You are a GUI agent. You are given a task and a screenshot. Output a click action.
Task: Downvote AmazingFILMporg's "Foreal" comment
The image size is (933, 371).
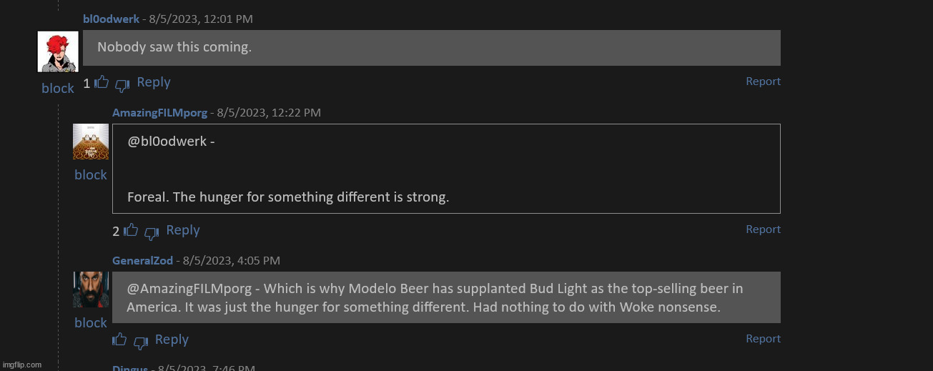click(152, 233)
